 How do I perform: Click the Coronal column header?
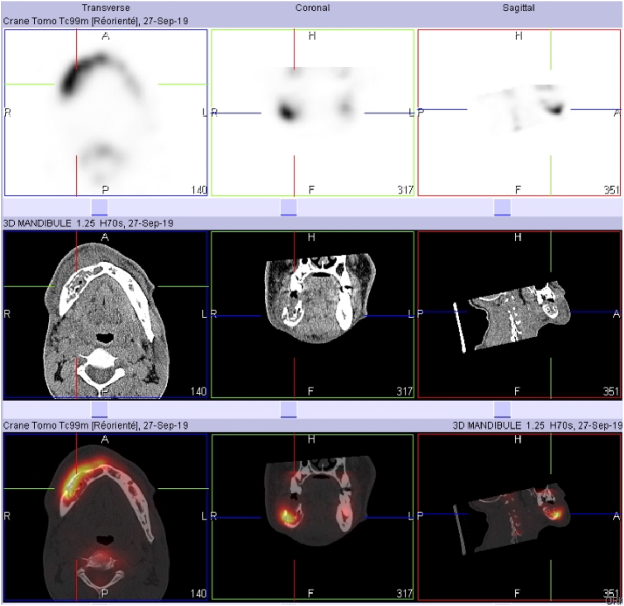click(313, 8)
